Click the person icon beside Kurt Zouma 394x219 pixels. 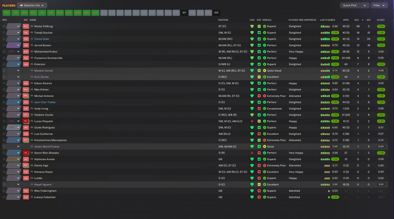point(32,77)
